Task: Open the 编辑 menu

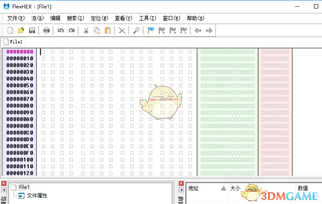Action: click(55, 18)
